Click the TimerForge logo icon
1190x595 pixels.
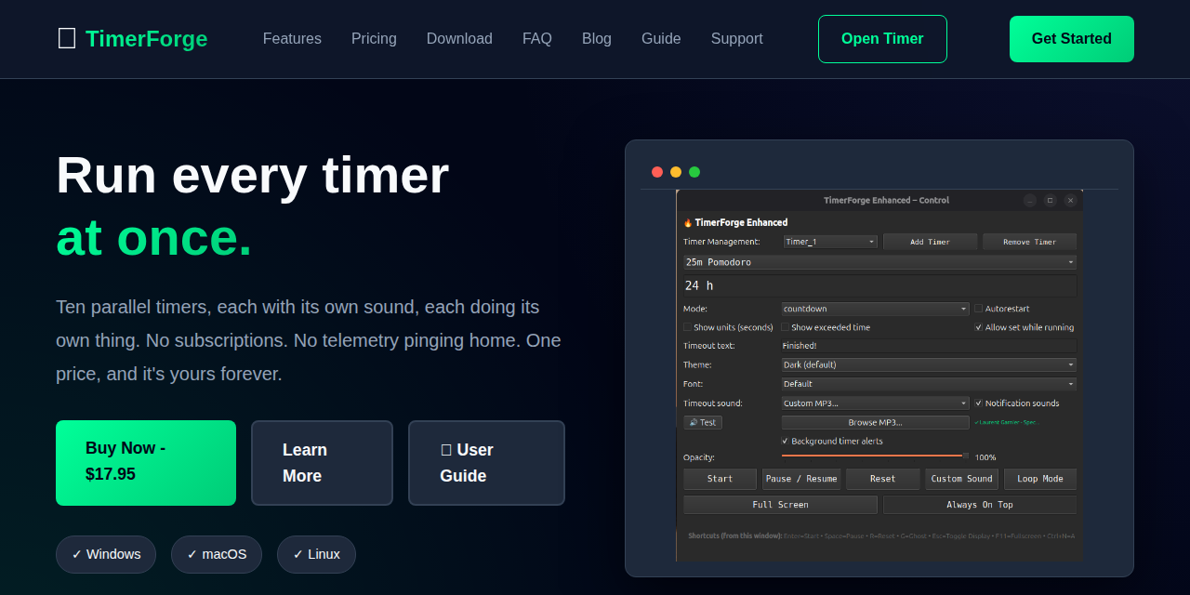67,38
